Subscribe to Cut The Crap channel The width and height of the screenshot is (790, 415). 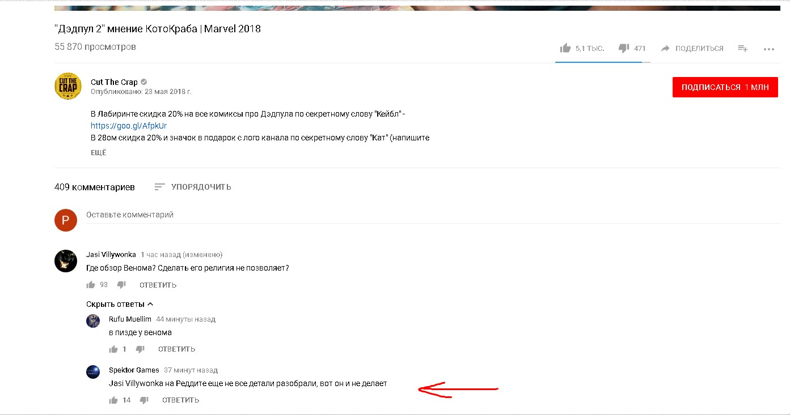(x=725, y=87)
